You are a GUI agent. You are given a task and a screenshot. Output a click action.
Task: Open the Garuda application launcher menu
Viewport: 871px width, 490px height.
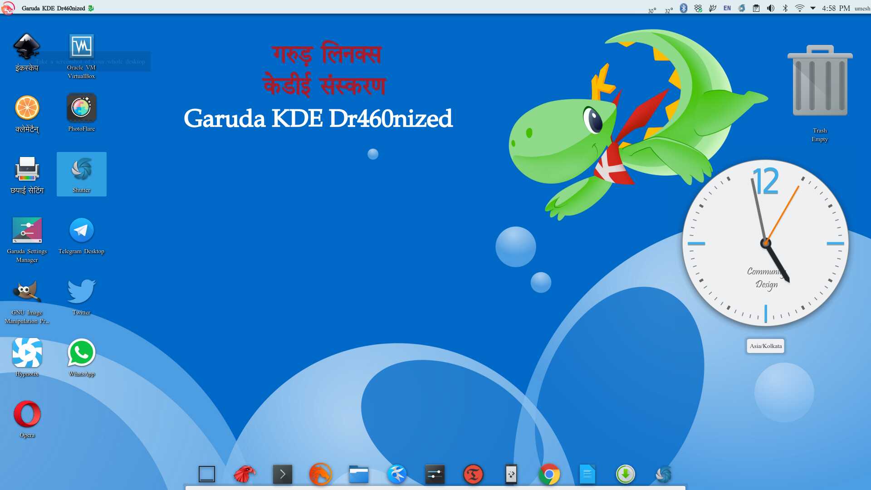click(8, 8)
